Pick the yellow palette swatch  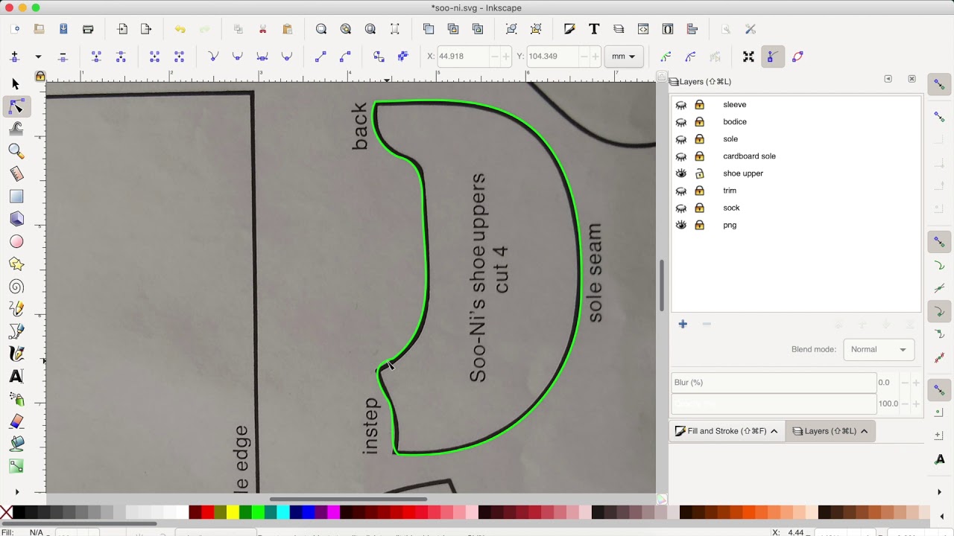pyautogui.click(x=233, y=512)
